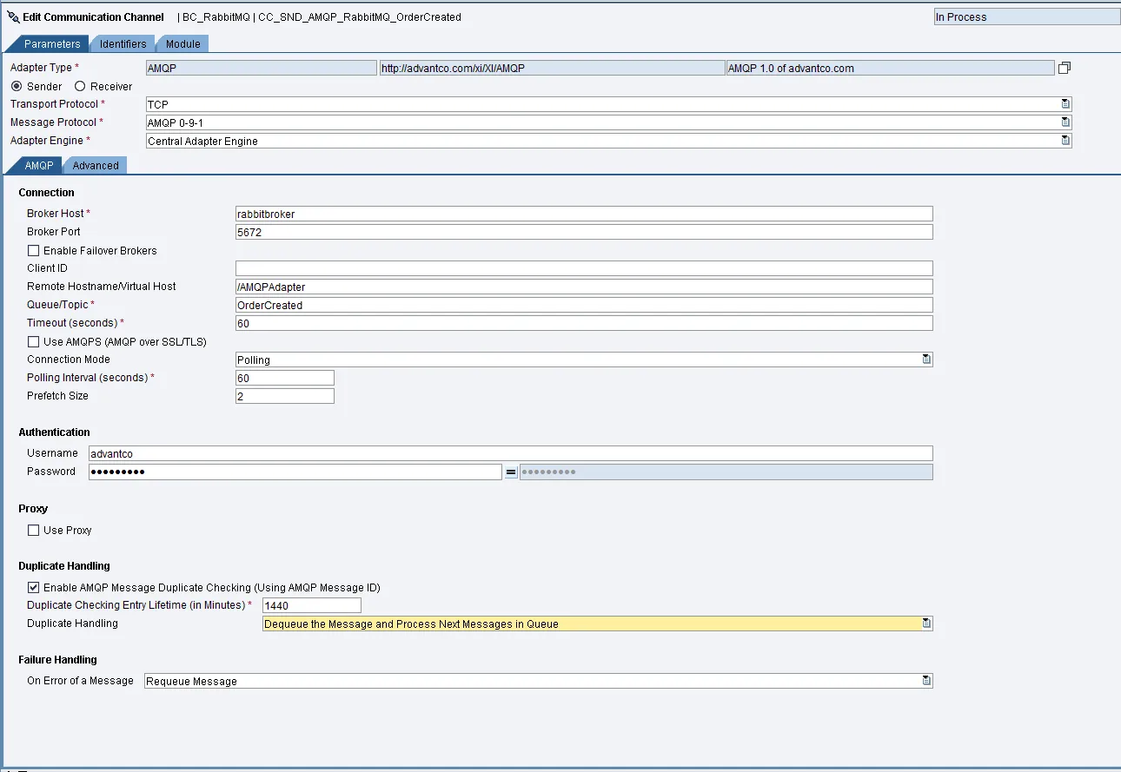Enable the Failover Brokers checkbox
Viewport: 1121px width, 772px height.
(x=34, y=251)
